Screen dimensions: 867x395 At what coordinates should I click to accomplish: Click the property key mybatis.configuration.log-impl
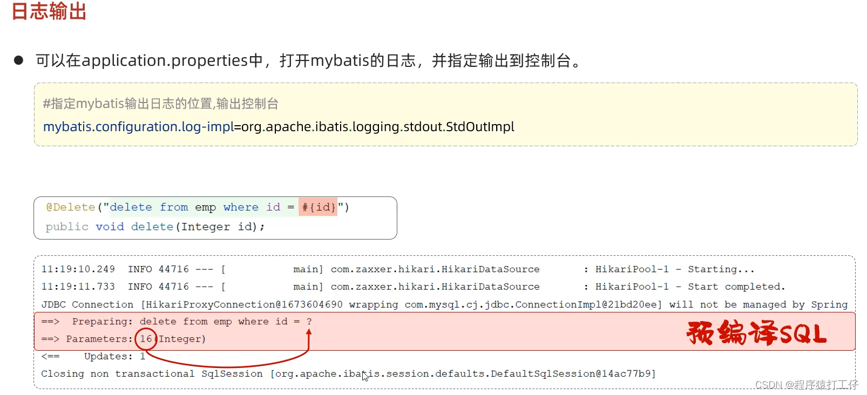[x=138, y=127]
